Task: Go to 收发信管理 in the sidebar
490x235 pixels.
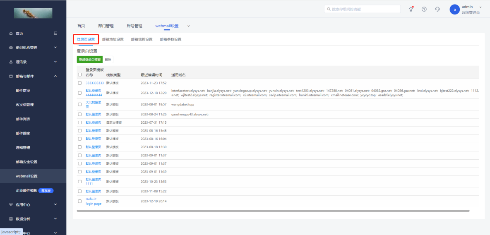Action: click(25, 105)
